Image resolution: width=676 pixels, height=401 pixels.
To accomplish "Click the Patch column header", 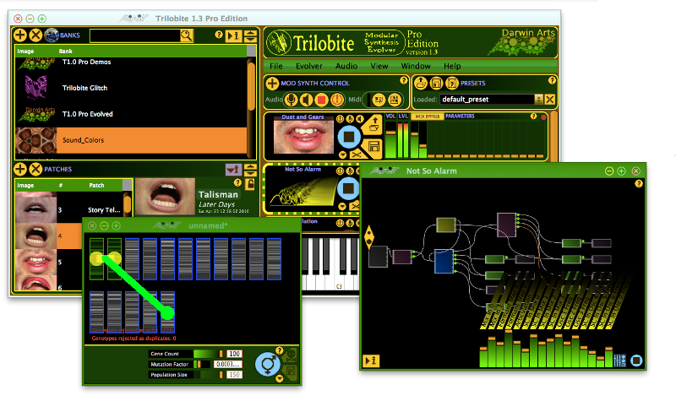I will 96,185.
